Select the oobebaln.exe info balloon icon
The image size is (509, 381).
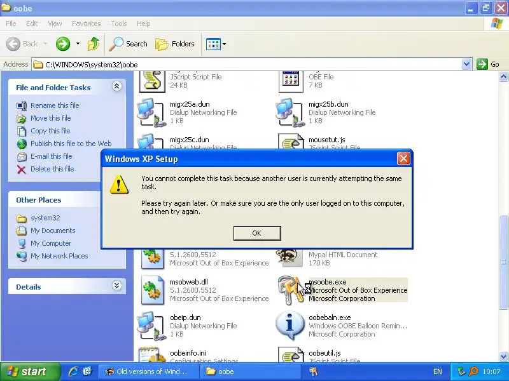[289, 326]
